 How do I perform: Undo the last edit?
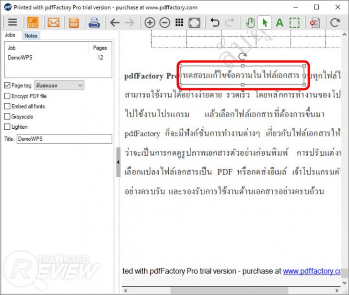point(215,22)
